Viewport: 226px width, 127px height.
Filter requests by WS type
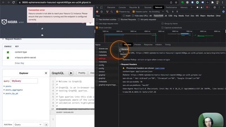tap(197, 16)
